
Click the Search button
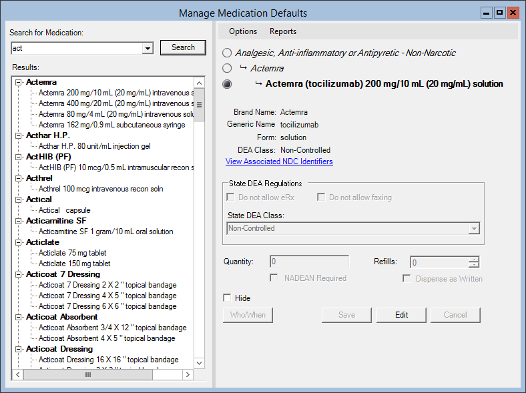coord(183,47)
